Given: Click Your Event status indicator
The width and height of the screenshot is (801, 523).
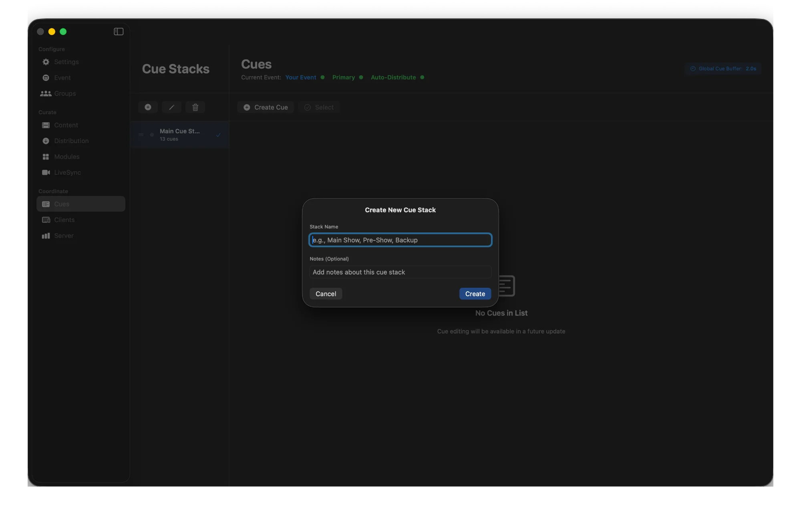Looking at the screenshot, I should click(x=300, y=77).
